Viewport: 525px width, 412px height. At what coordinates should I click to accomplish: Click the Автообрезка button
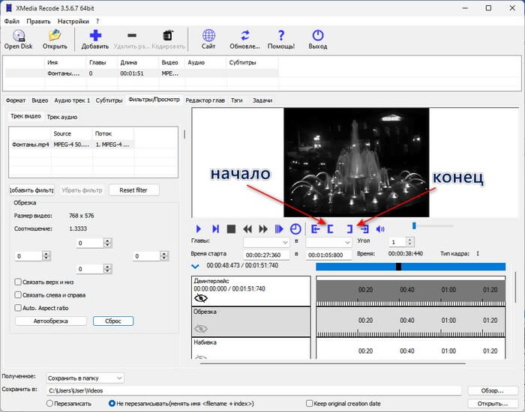click(x=50, y=321)
